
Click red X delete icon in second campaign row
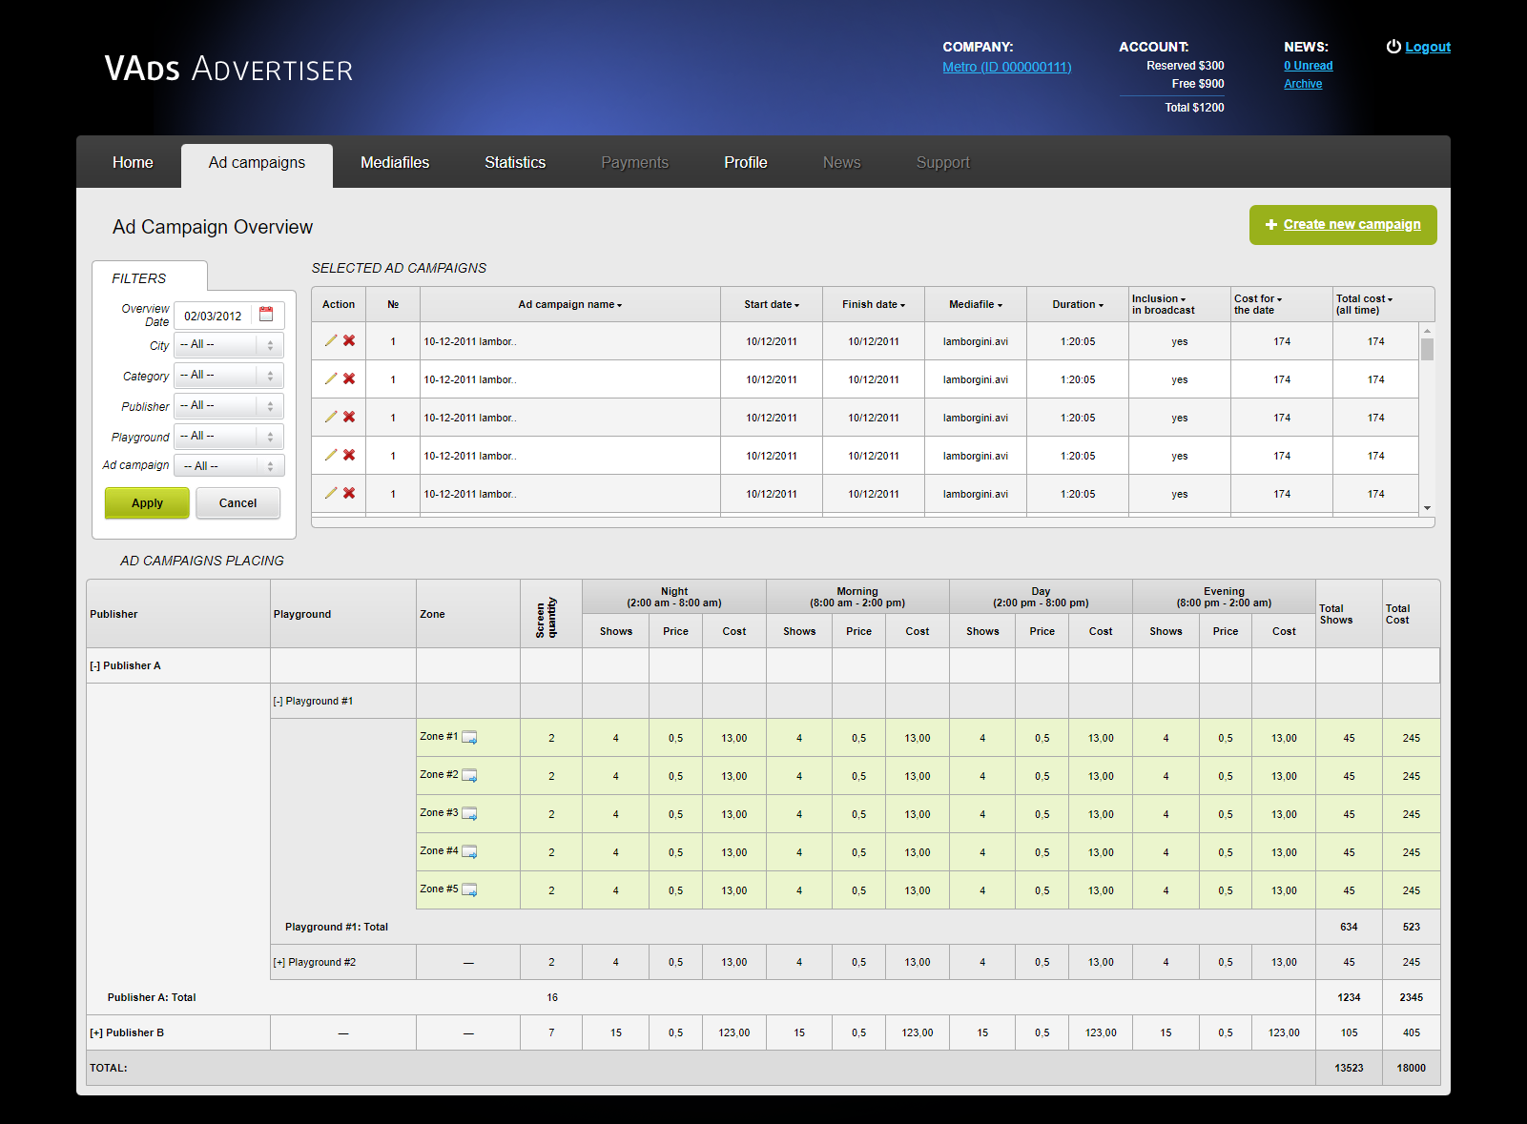click(x=349, y=378)
